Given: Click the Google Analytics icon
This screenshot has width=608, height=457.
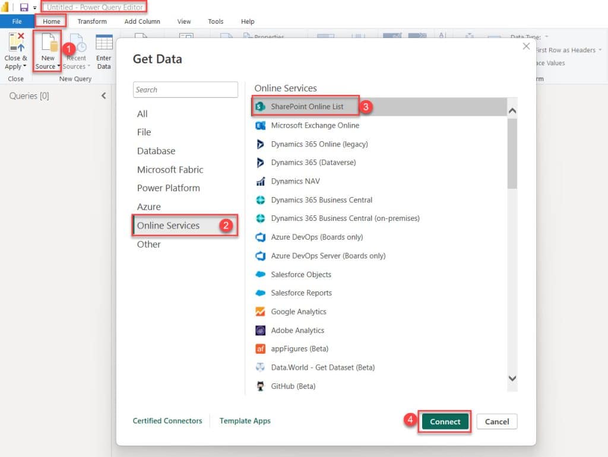Looking at the screenshot, I should click(261, 312).
